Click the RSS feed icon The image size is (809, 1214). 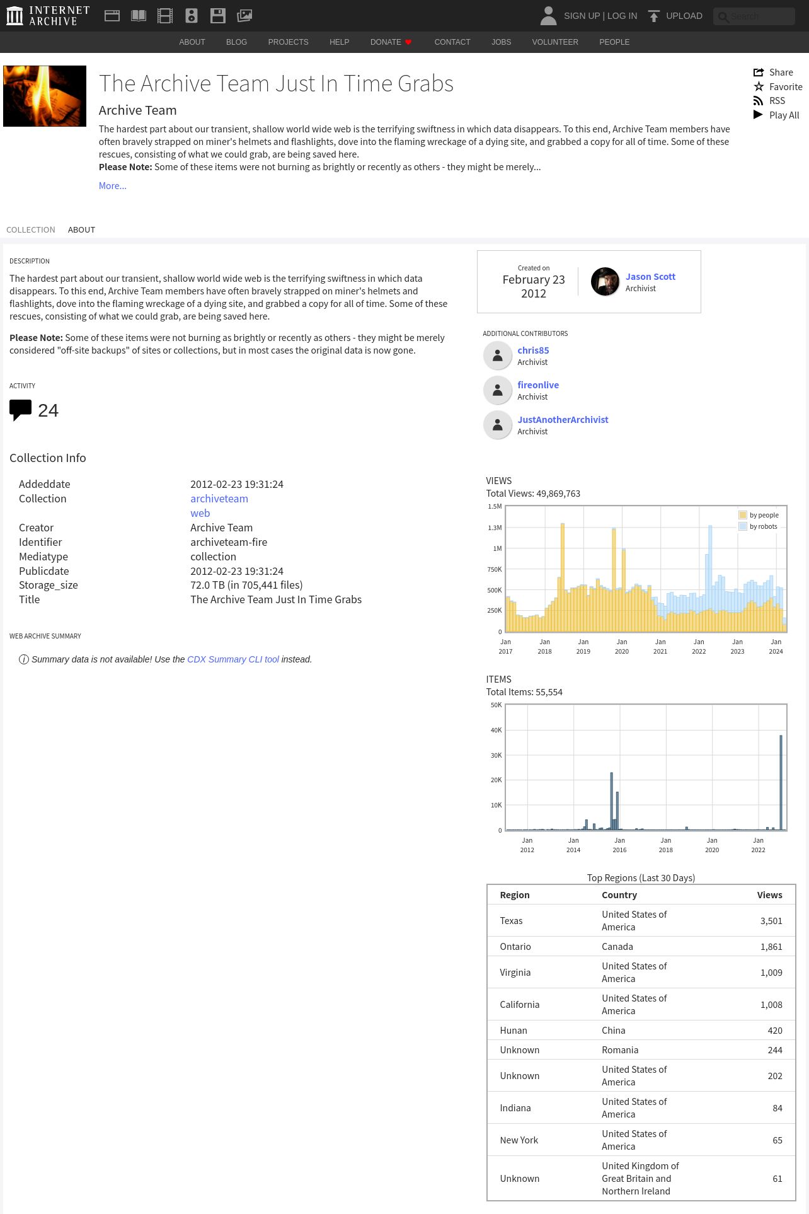[759, 101]
